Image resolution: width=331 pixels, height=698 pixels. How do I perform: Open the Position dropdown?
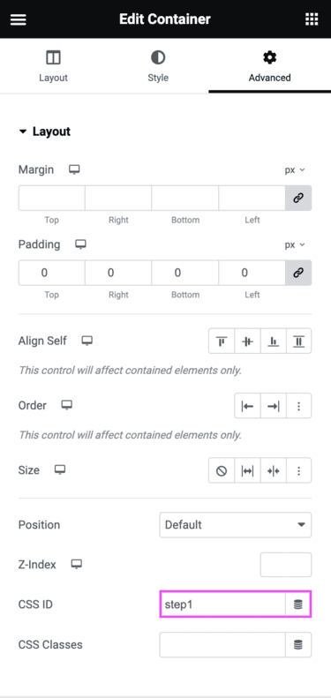tap(235, 525)
